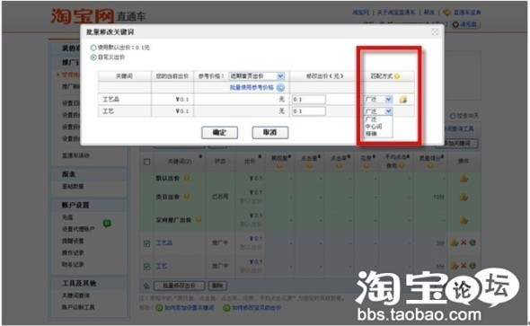Click the 默认出价 help icon

tap(187, 178)
